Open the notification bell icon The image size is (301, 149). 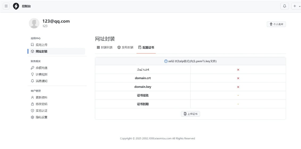point(285,6)
